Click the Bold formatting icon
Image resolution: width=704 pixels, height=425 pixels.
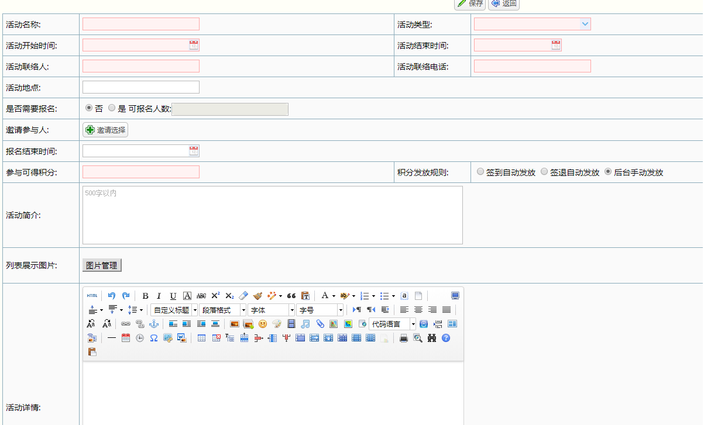pos(145,296)
